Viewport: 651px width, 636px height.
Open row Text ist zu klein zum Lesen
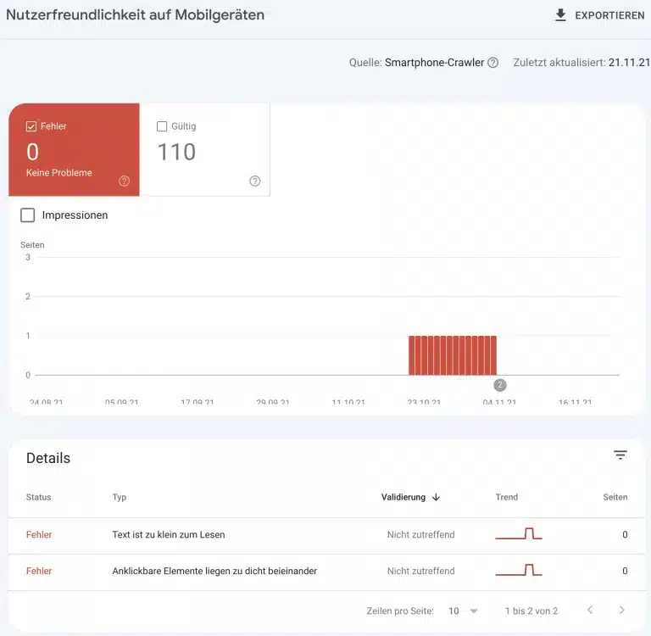pos(326,534)
